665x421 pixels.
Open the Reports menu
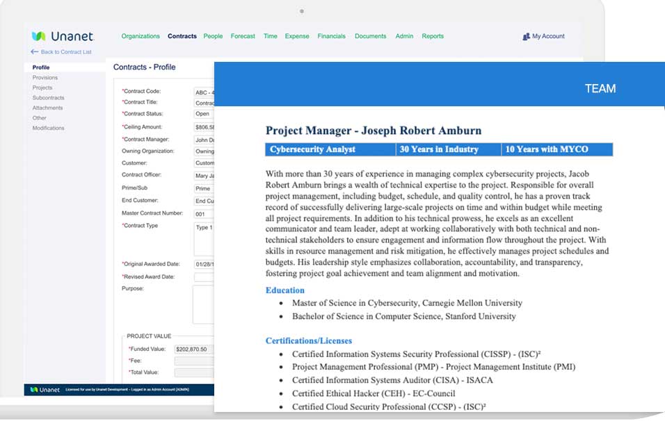[433, 35]
